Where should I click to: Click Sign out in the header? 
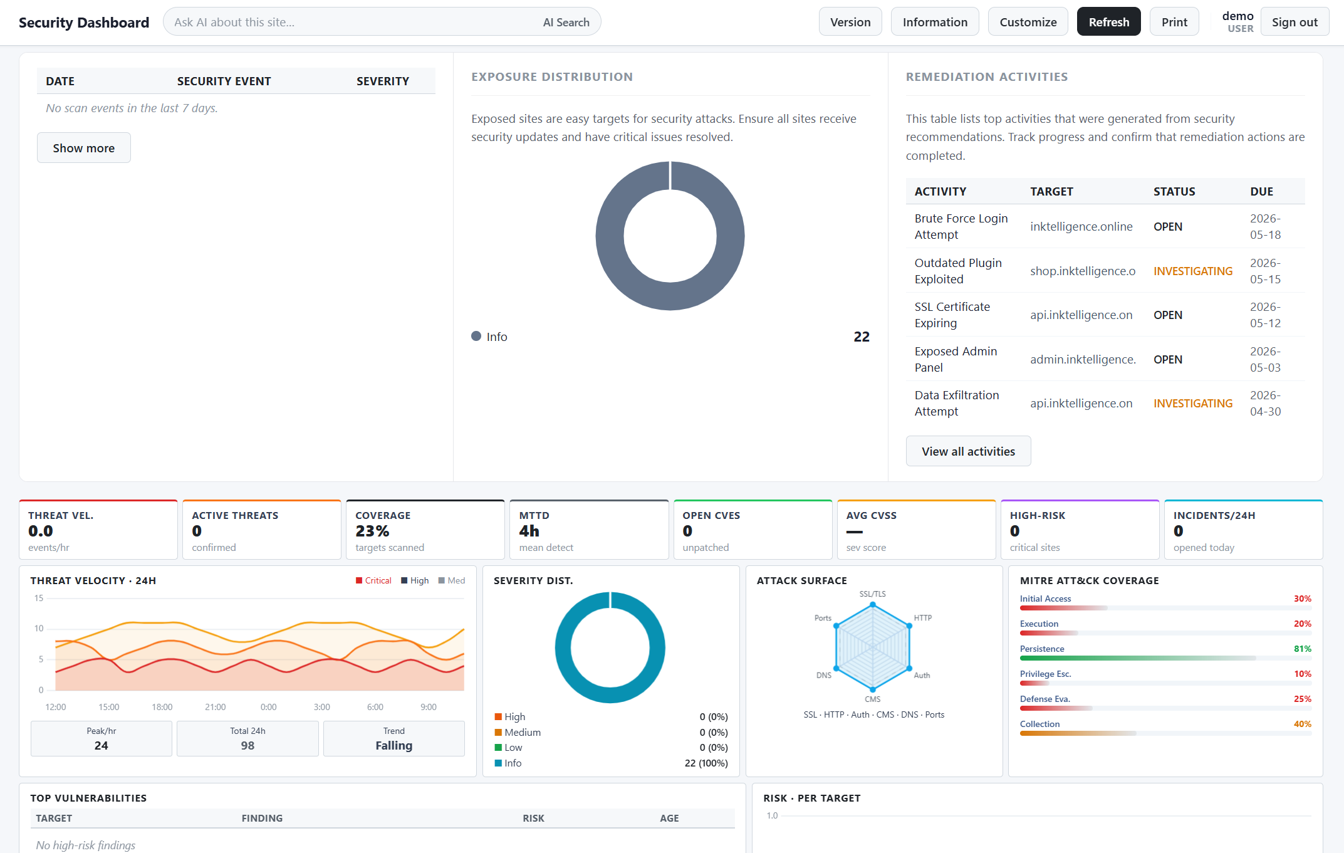[x=1295, y=22]
